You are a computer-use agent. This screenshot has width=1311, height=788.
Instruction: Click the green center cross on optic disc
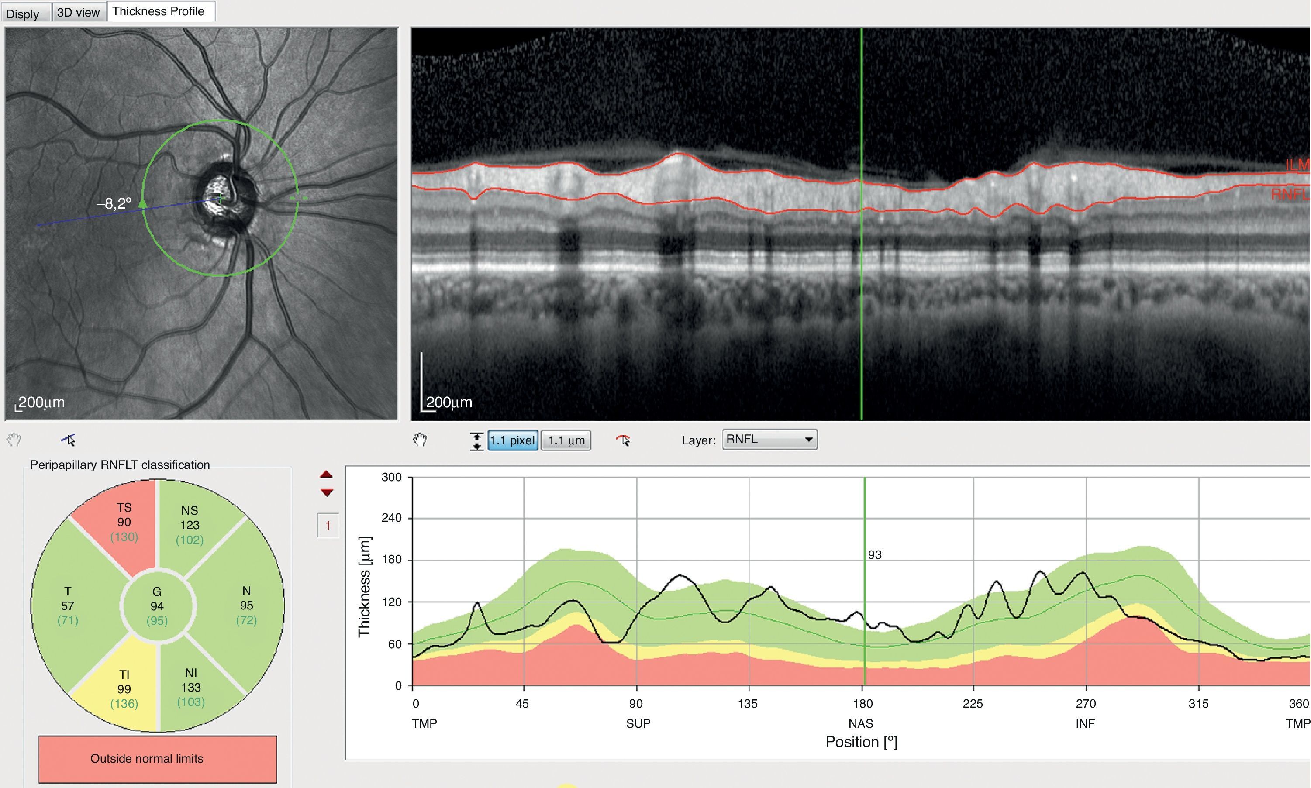(x=220, y=198)
